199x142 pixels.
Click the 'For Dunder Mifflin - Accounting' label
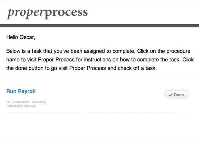(x=26, y=102)
